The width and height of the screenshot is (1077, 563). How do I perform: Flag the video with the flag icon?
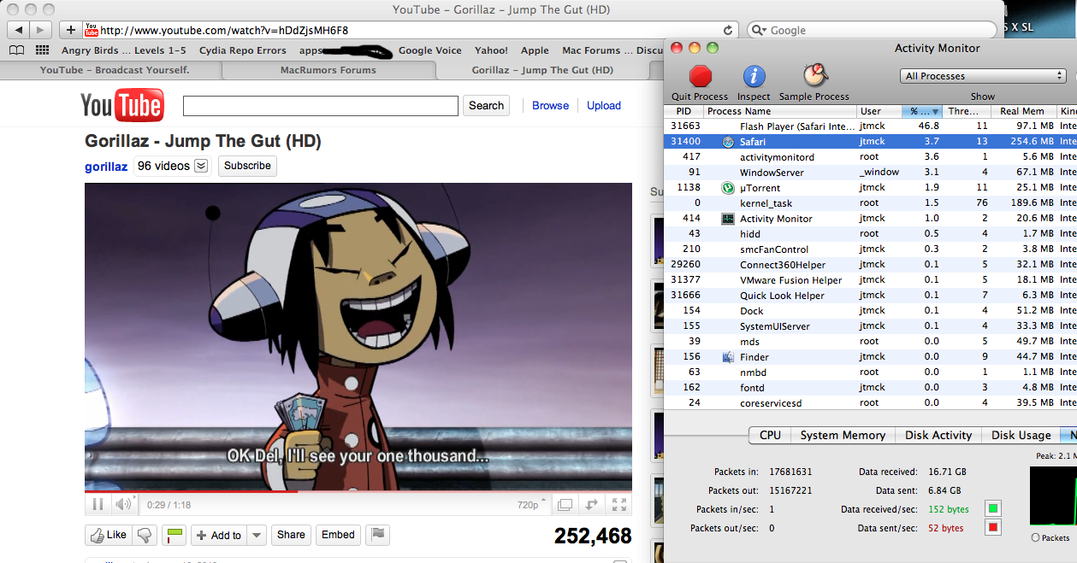click(x=377, y=535)
